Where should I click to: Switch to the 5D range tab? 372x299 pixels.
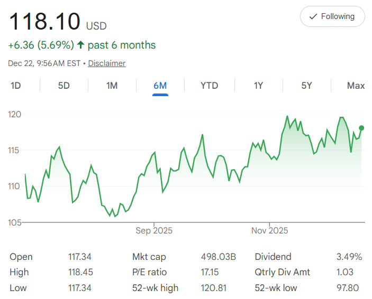(x=63, y=86)
